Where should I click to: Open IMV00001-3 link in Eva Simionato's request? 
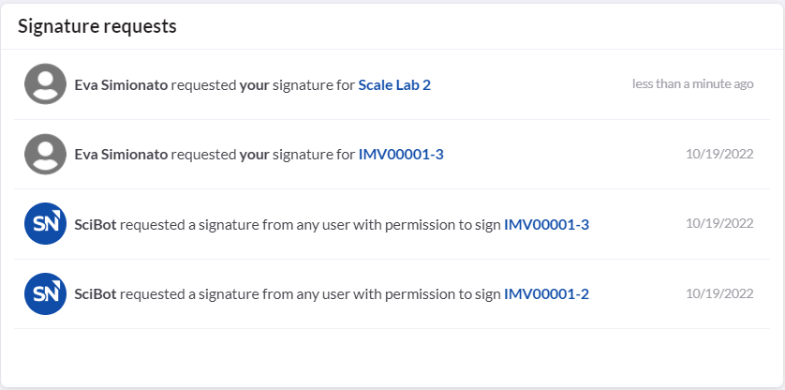[401, 155]
